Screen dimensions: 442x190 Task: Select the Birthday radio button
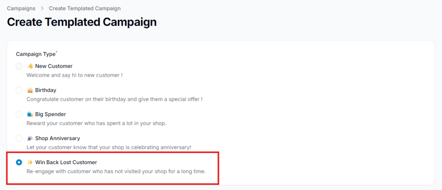click(19, 90)
